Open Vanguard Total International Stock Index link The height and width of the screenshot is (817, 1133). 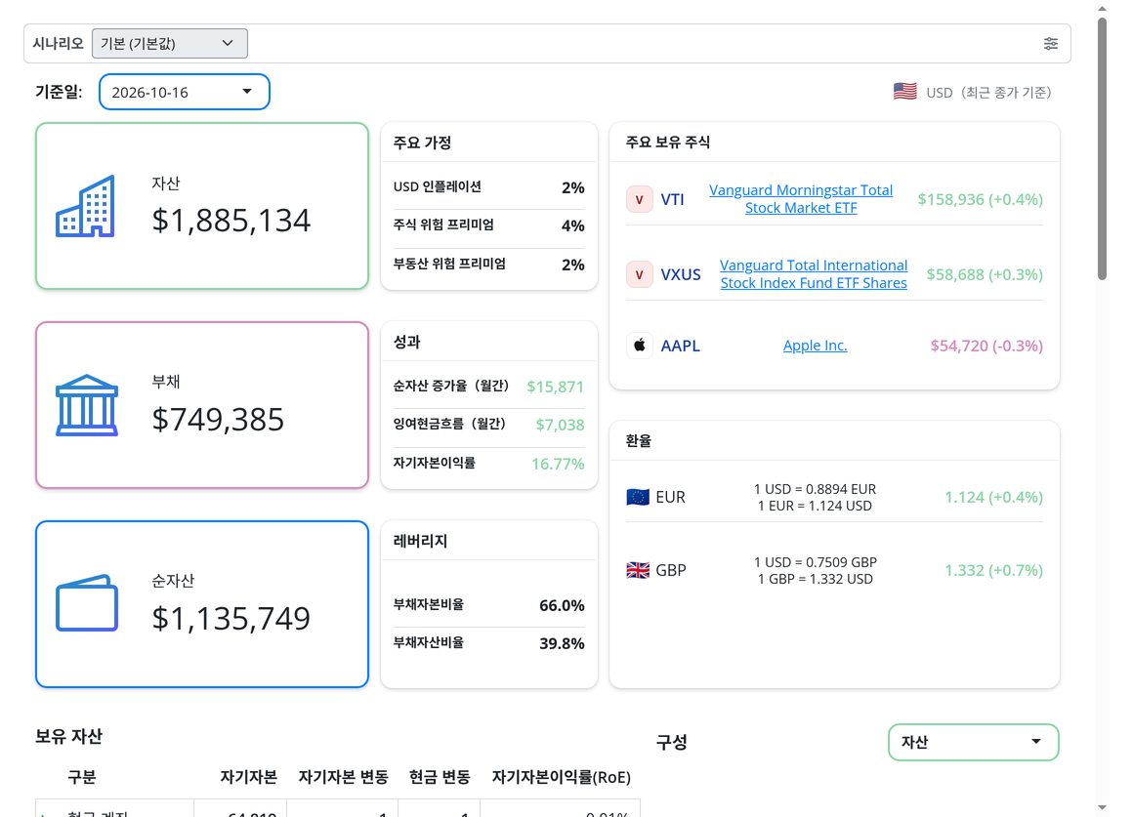click(814, 274)
